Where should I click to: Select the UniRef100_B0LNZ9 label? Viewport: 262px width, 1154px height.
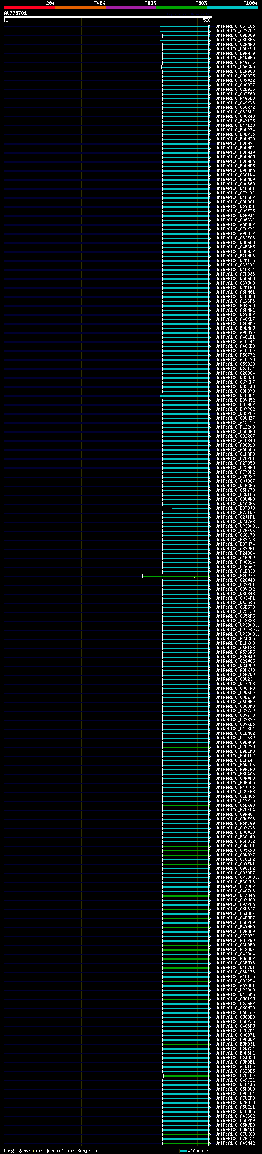tap(235, 139)
